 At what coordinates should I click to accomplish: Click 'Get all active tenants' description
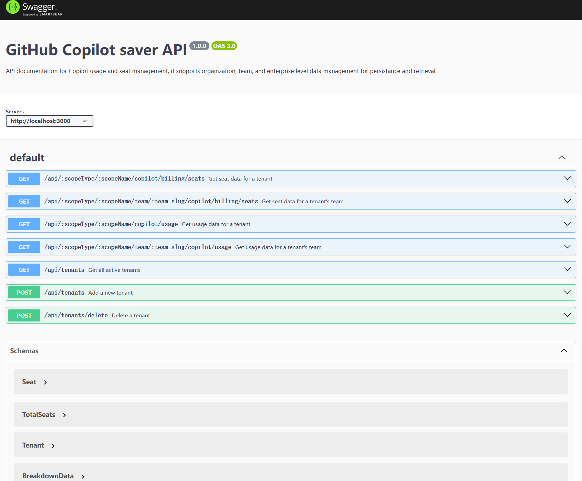[114, 270]
